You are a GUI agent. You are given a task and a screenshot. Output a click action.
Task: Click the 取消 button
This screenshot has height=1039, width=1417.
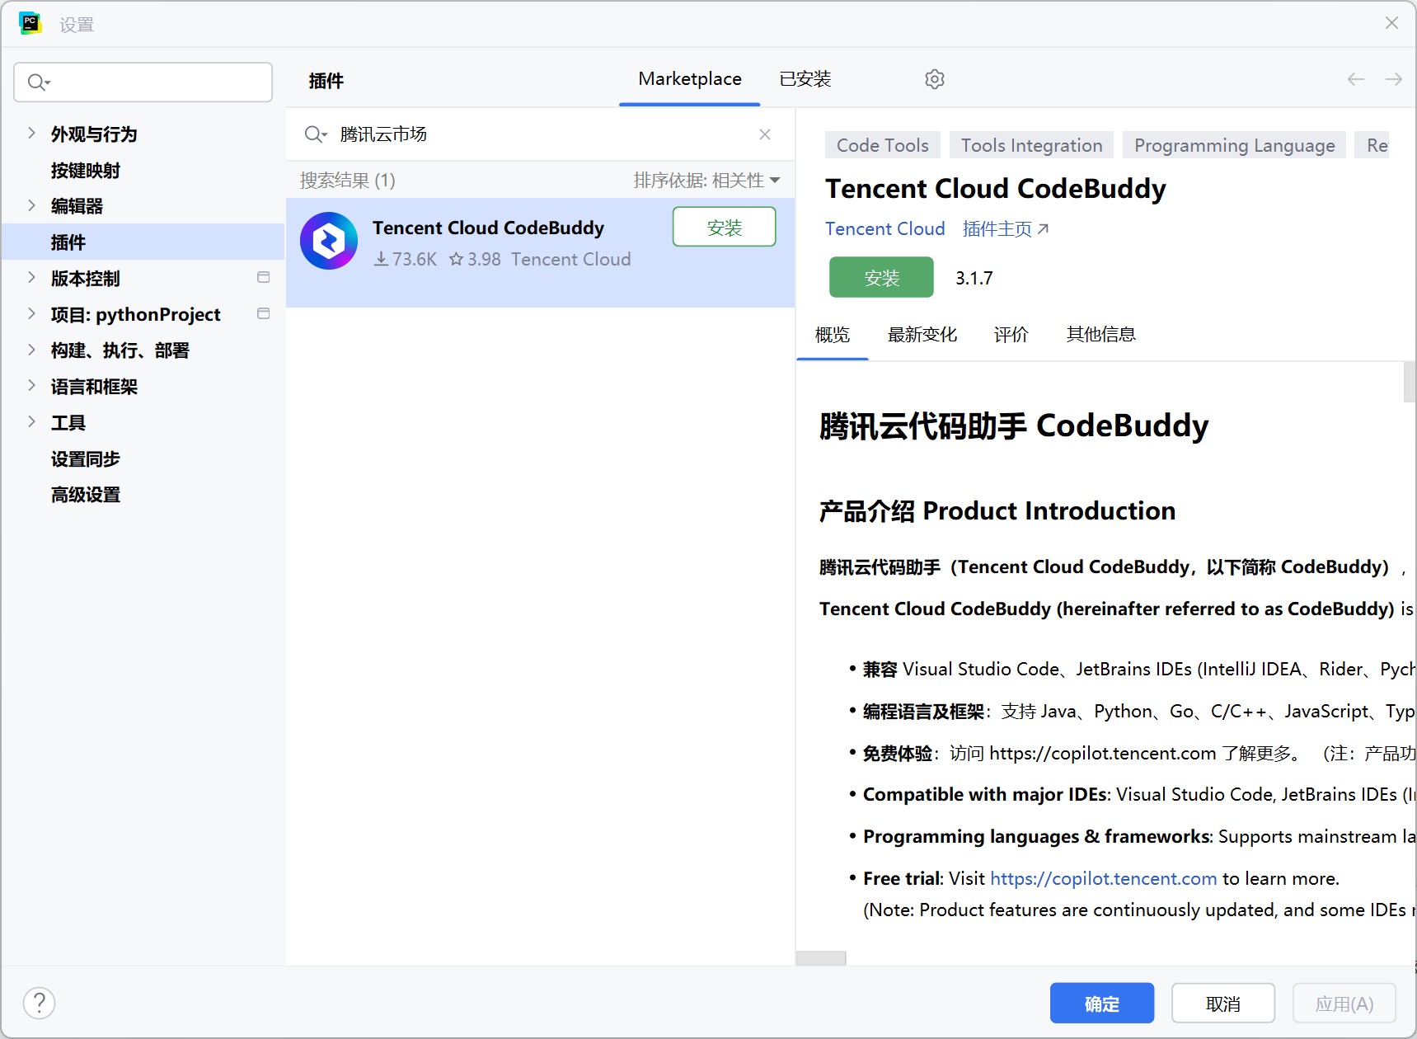1223,1003
